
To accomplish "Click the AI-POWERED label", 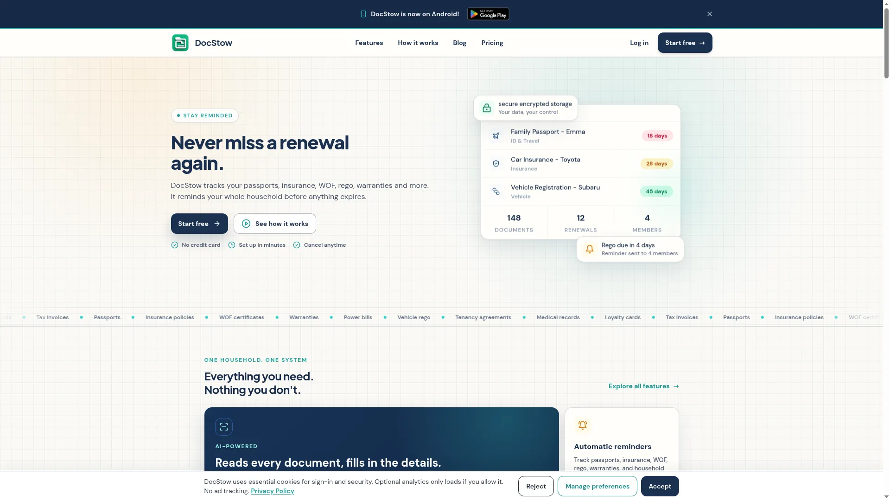I will pos(236,446).
